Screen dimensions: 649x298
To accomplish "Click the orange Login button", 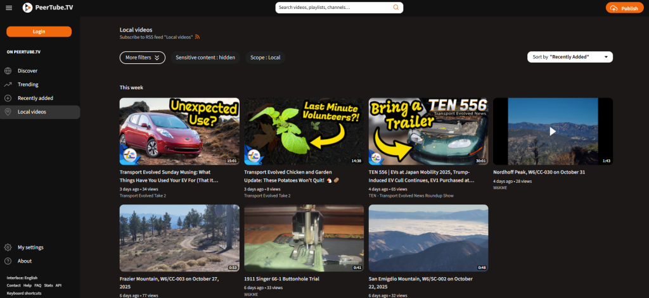I will click(x=39, y=32).
